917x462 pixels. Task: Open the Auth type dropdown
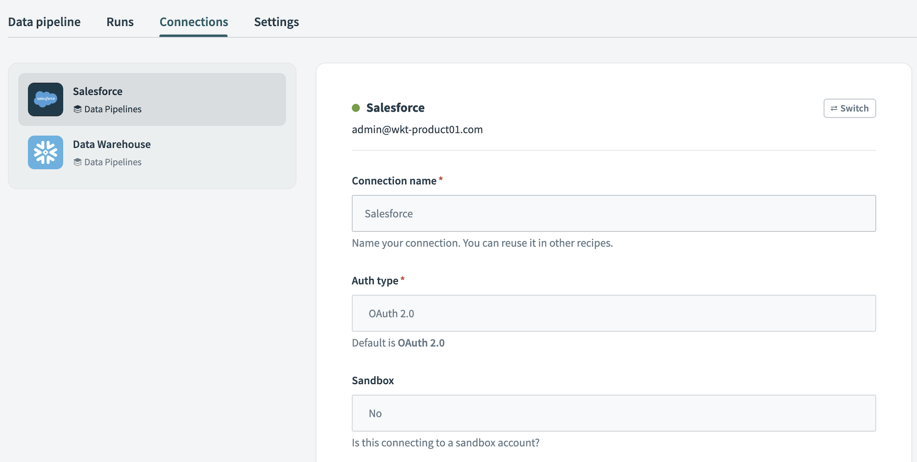614,313
